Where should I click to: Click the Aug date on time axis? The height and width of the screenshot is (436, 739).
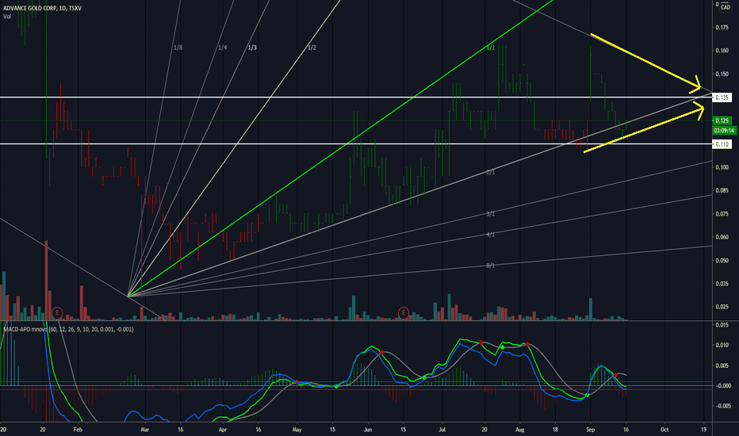(x=520, y=430)
